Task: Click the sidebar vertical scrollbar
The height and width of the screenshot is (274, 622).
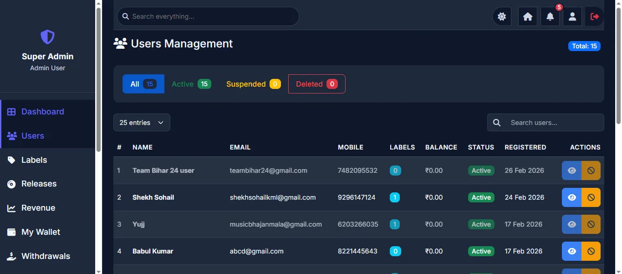Action: tap(98, 80)
